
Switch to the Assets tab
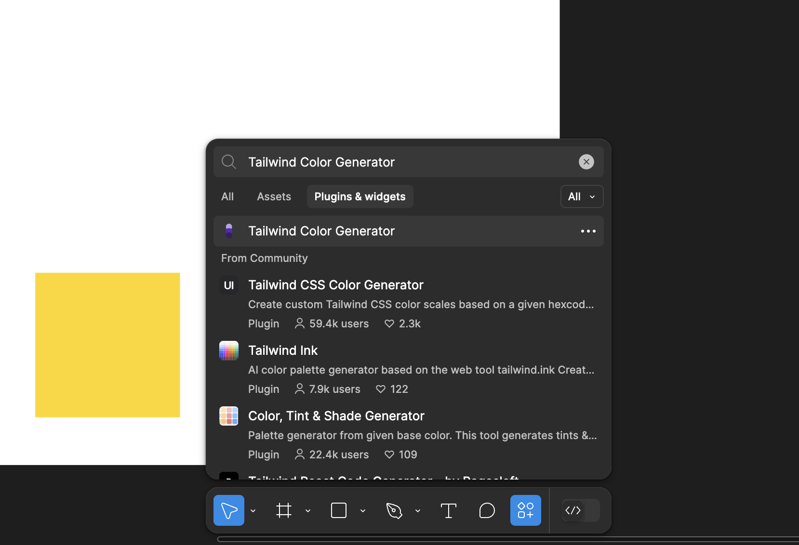pos(274,196)
